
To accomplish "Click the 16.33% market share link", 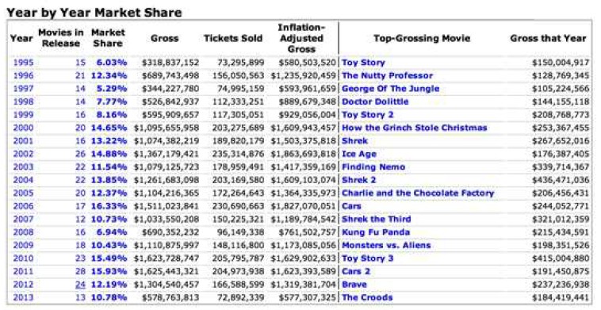I will pos(109,206).
